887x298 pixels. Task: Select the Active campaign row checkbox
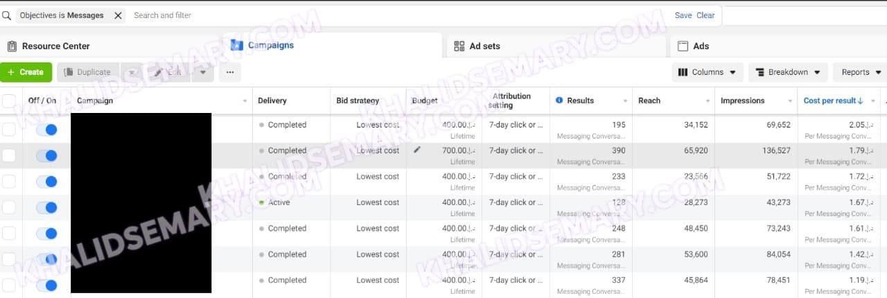click(x=8, y=207)
